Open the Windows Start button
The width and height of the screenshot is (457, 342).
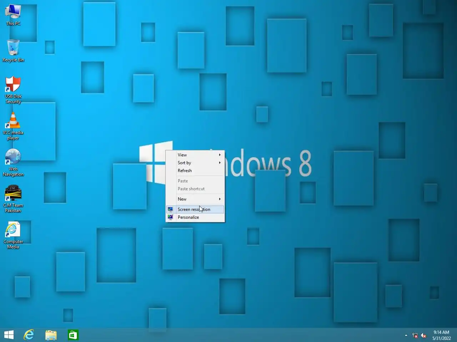pos(9,335)
